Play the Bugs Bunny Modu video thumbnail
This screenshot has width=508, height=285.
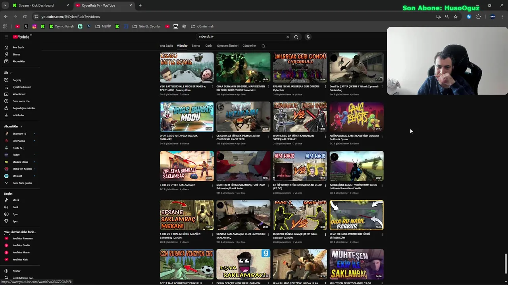(187, 117)
